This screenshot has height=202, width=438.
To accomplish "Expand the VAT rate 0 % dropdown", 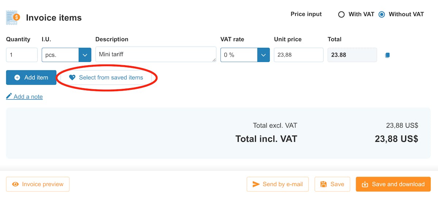I will click(x=245, y=55).
